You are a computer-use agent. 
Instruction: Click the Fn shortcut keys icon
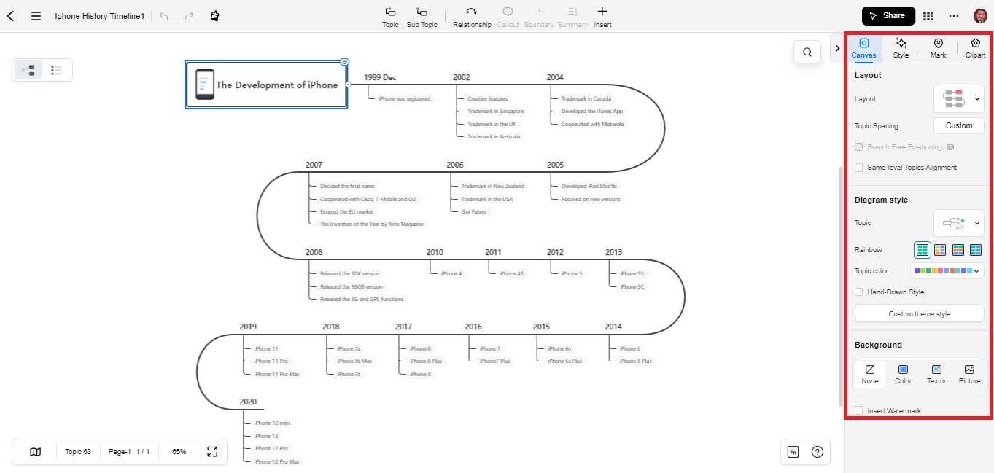(793, 452)
